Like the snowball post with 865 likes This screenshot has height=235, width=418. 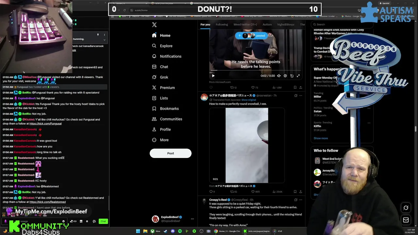tap(255, 192)
